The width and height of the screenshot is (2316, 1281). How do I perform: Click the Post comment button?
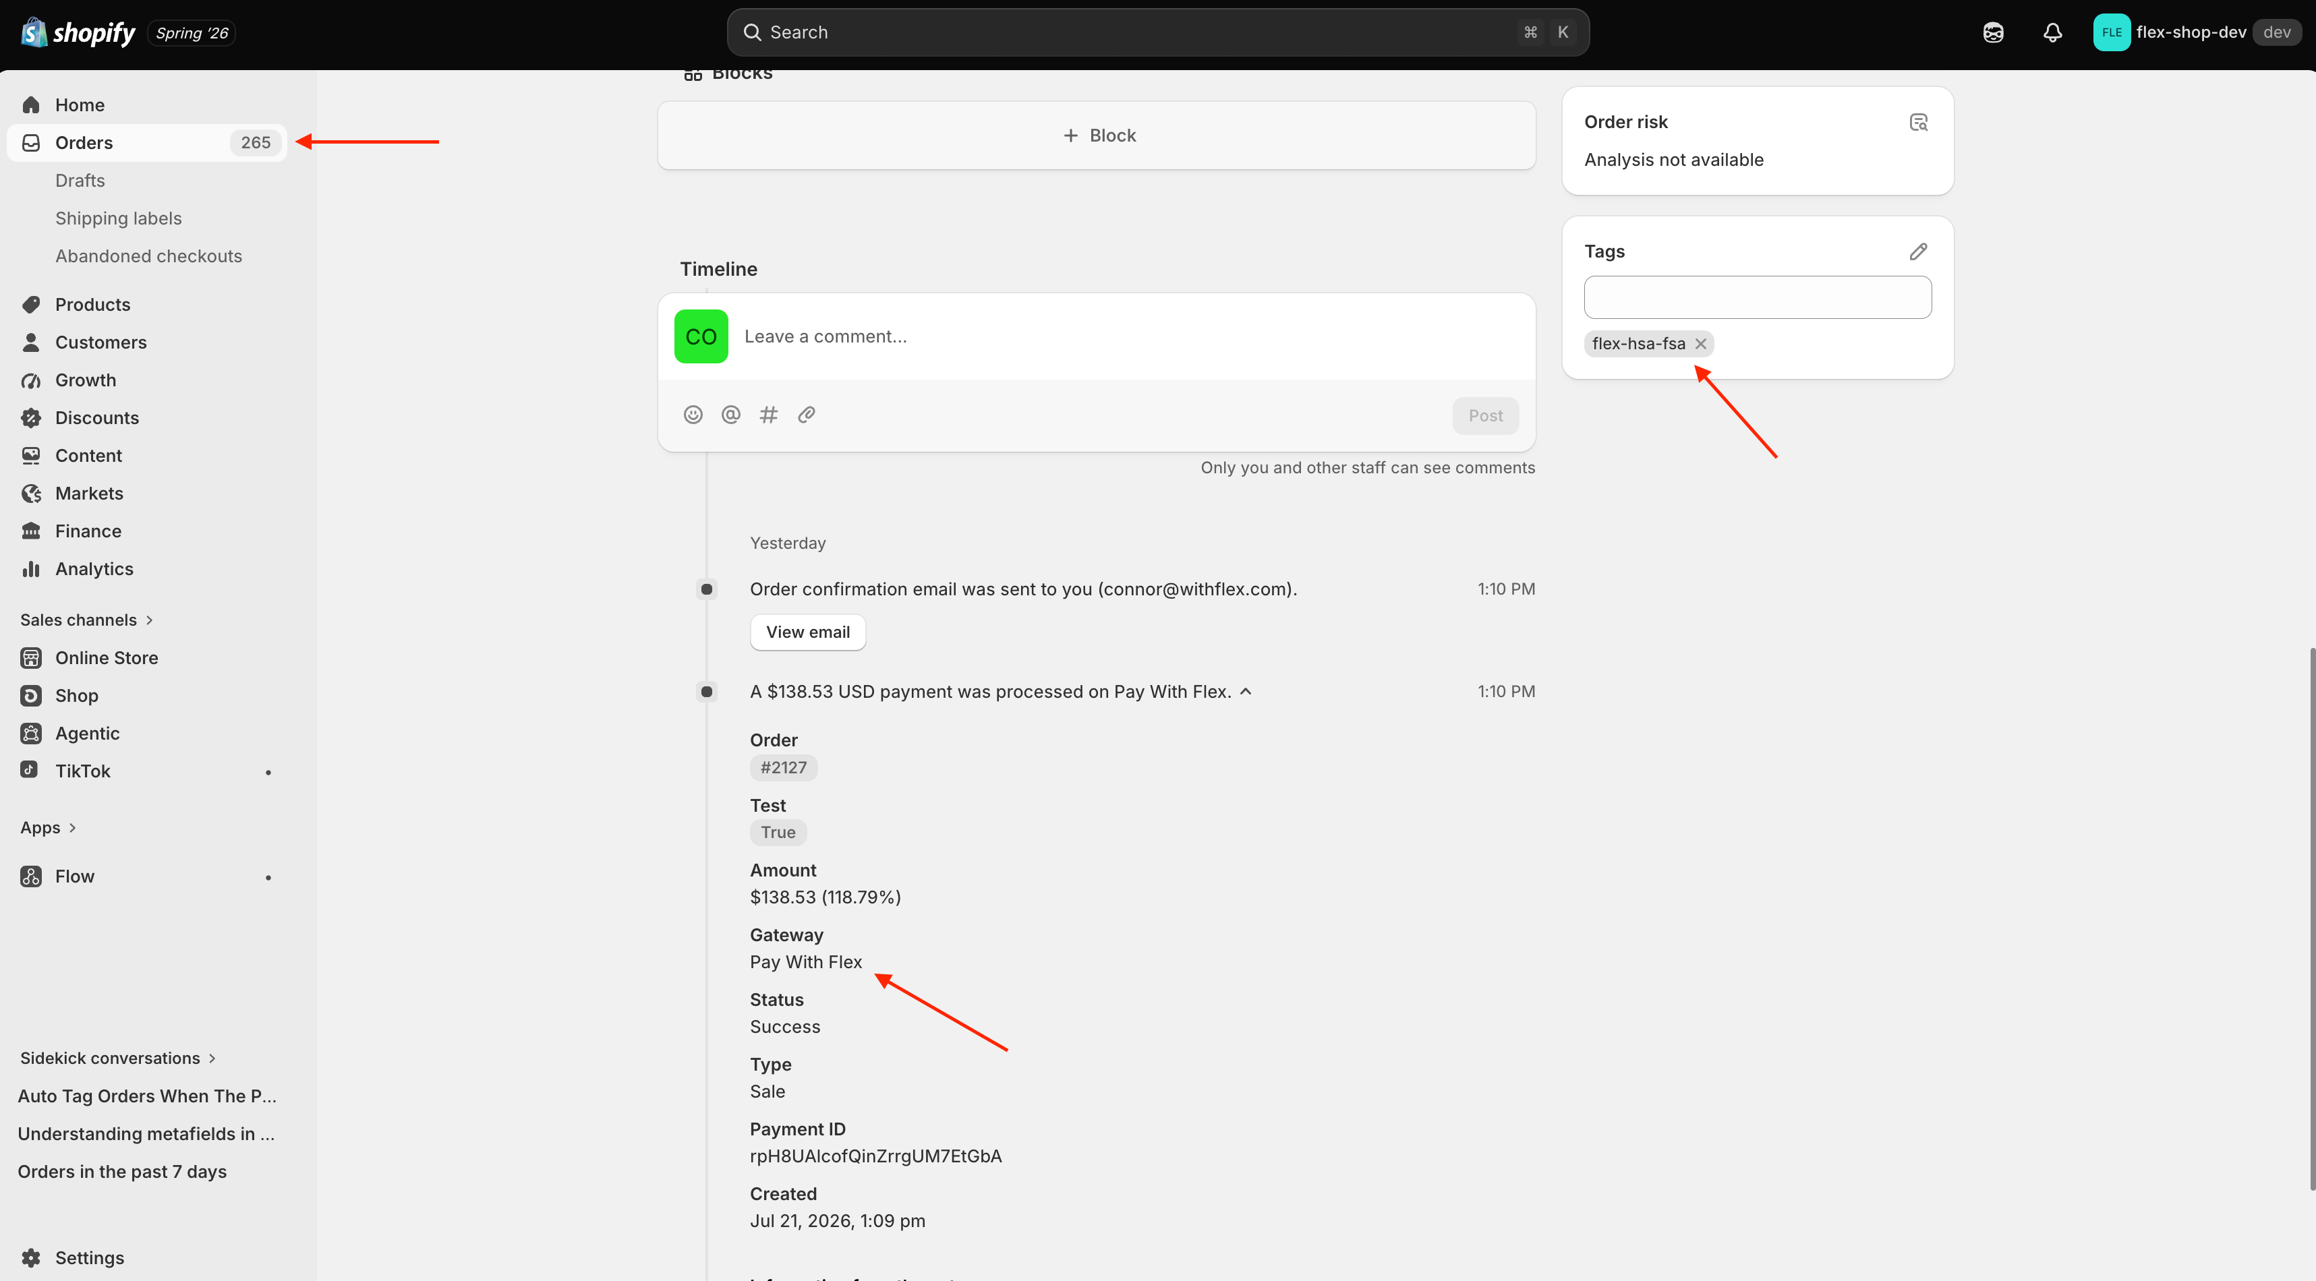[1485, 415]
